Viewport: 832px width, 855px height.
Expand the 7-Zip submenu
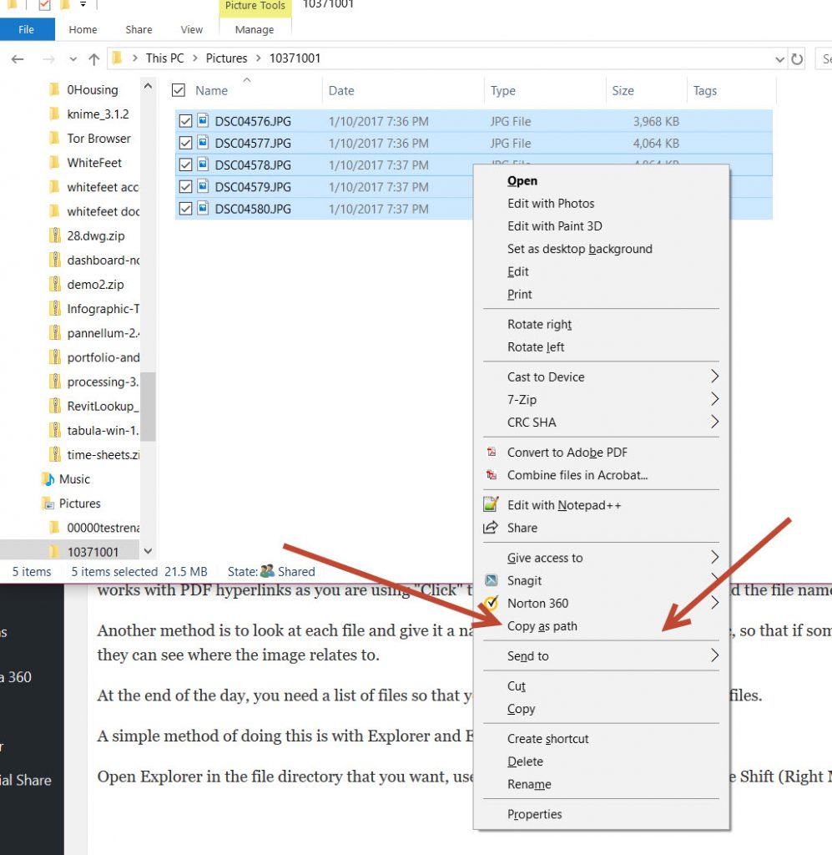[x=714, y=399]
